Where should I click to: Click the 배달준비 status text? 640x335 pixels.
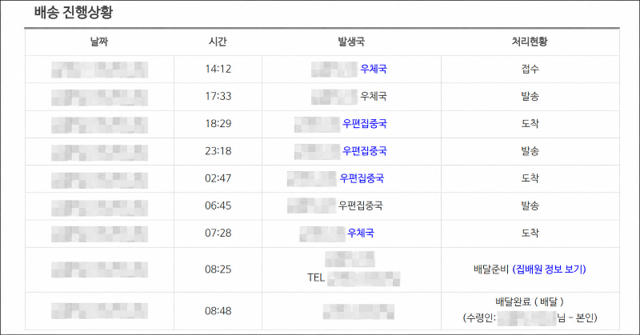click(491, 269)
